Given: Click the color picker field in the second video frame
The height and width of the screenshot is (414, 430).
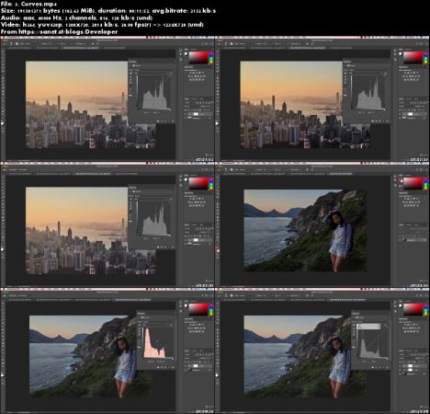Looking at the screenshot, I should (x=413, y=58).
